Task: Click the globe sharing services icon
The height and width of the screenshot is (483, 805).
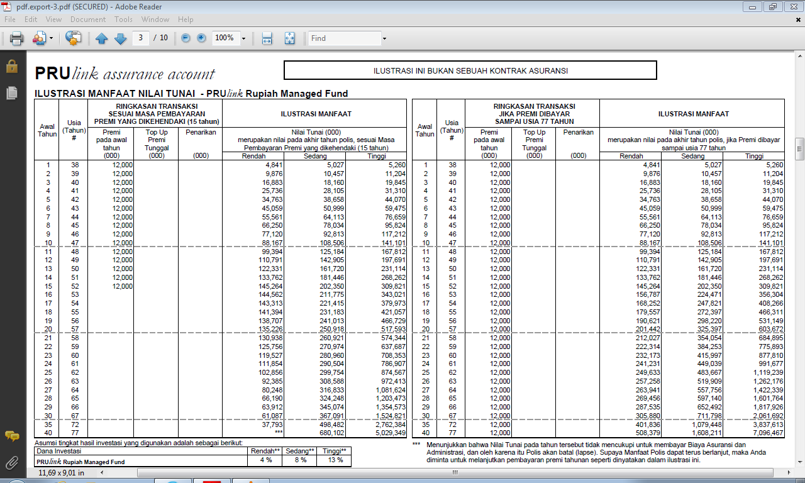Action: point(74,38)
